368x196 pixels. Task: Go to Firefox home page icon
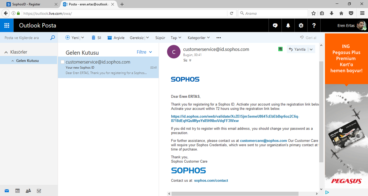coord(341,13)
